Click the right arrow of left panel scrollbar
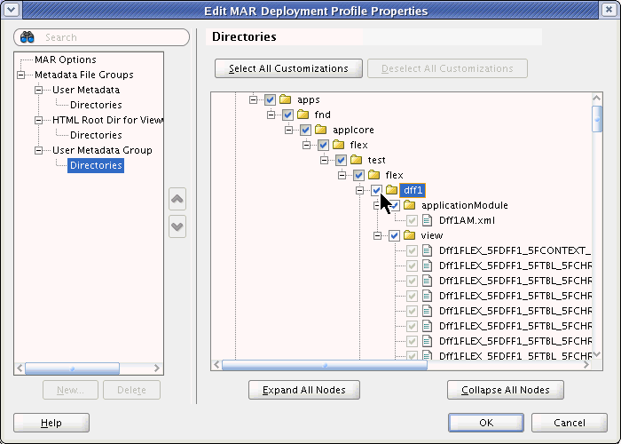The width and height of the screenshot is (621, 444). point(157,369)
